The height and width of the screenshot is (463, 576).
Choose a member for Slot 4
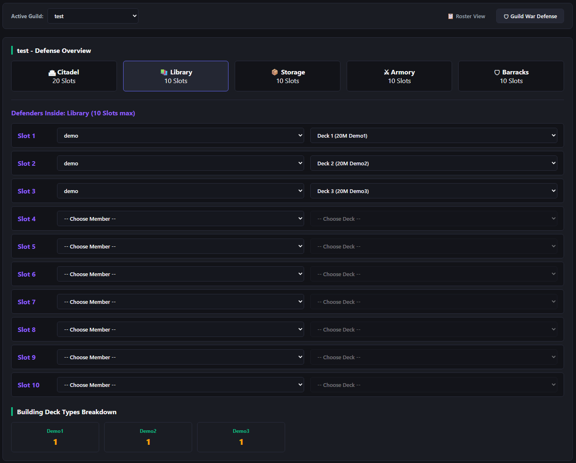[181, 219]
